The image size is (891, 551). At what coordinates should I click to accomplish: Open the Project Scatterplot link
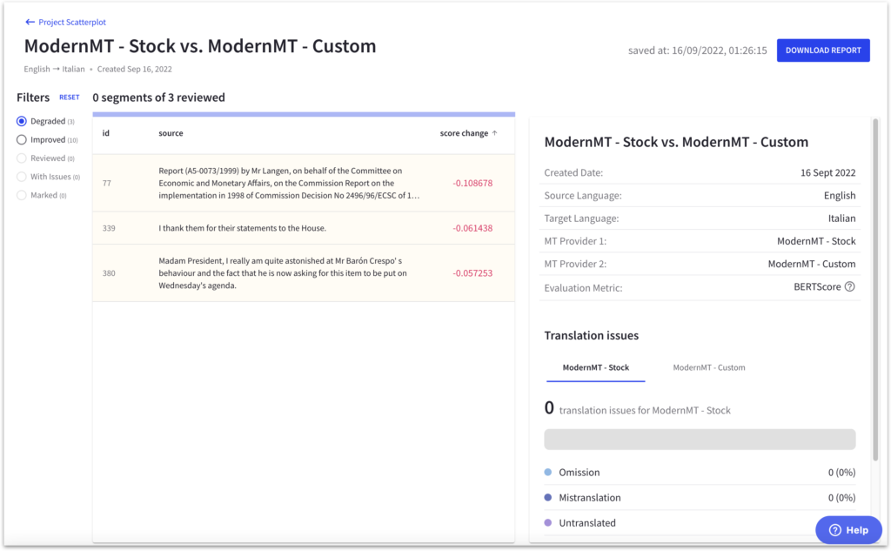click(72, 22)
